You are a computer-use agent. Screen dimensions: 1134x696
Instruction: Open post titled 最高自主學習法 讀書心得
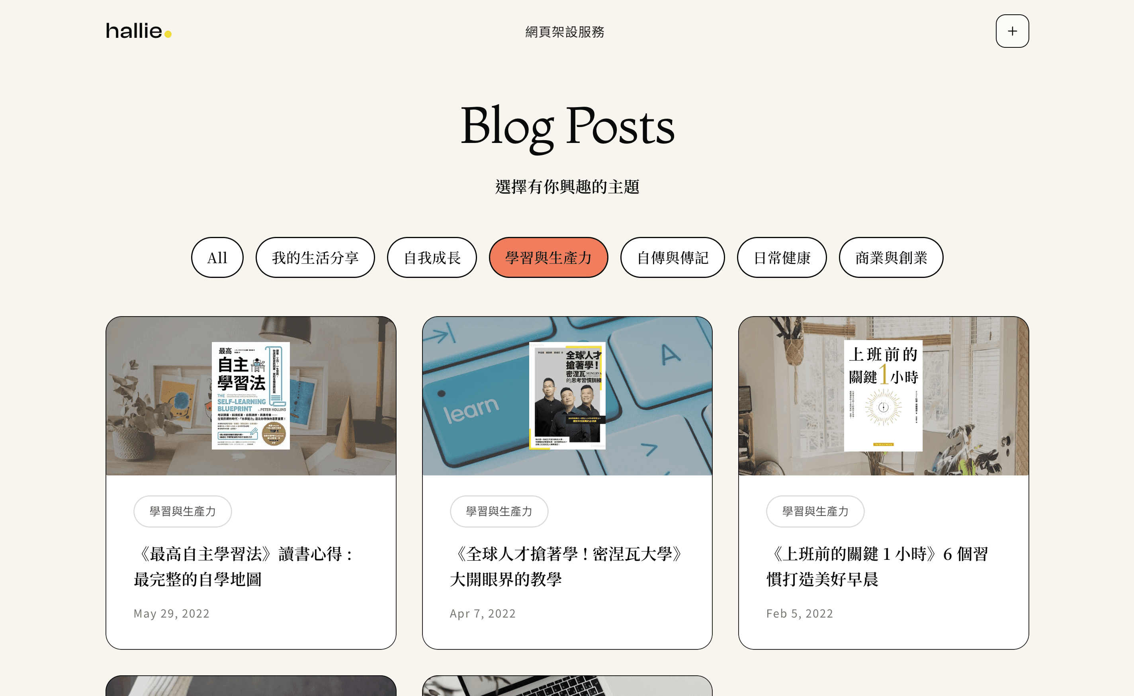pyautogui.click(x=244, y=566)
